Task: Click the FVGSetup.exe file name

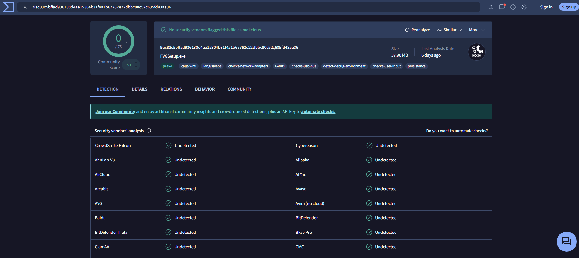Action: click(173, 56)
